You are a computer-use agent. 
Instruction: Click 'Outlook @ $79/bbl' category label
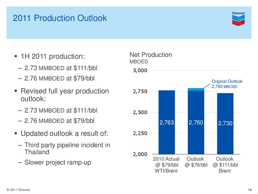pyautogui.click(x=196, y=162)
